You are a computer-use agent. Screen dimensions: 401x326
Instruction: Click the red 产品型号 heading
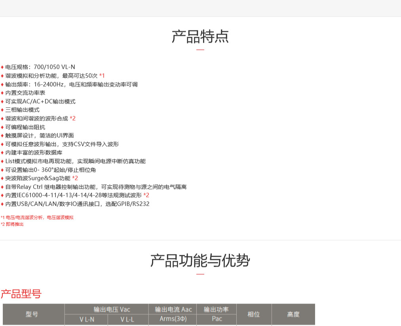(x=21, y=294)
